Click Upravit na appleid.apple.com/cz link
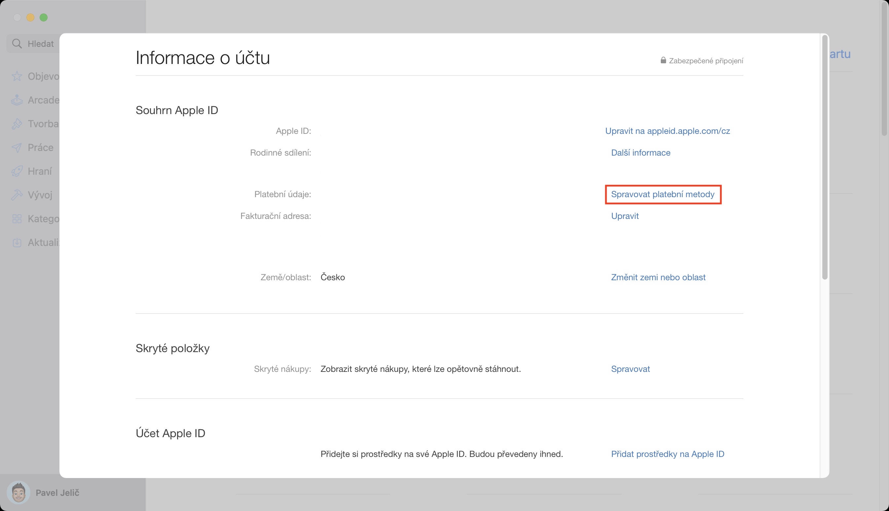The height and width of the screenshot is (511, 889). [x=667, y=131]
